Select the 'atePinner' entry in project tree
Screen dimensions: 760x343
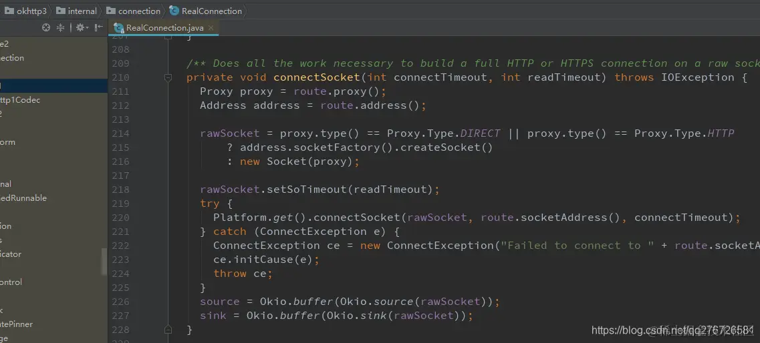point(17,324)
